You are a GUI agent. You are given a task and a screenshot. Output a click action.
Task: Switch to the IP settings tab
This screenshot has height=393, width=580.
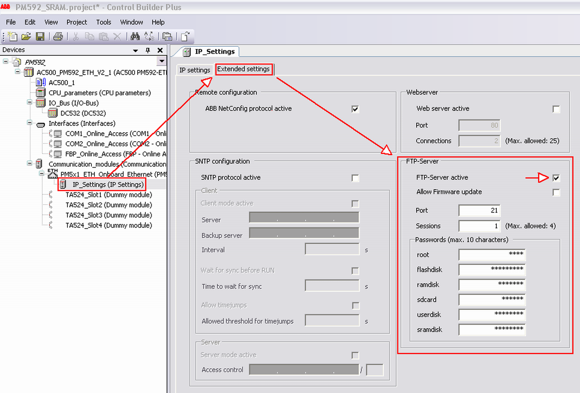(x=195, y=70)
